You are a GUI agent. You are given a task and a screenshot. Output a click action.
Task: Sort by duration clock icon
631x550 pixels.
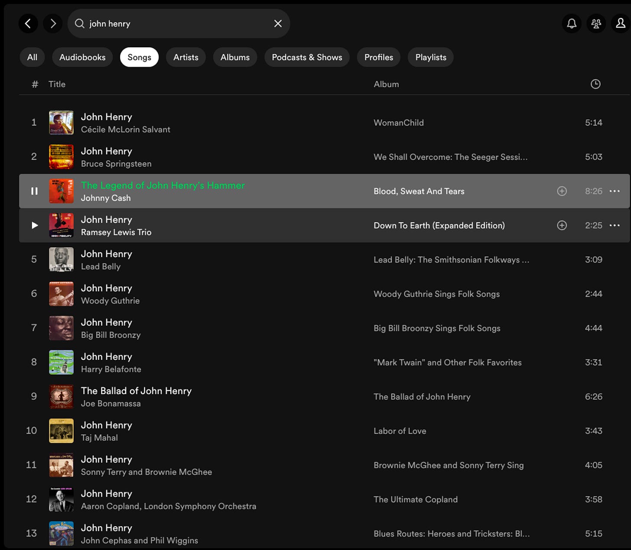click(x=595, y=84)
